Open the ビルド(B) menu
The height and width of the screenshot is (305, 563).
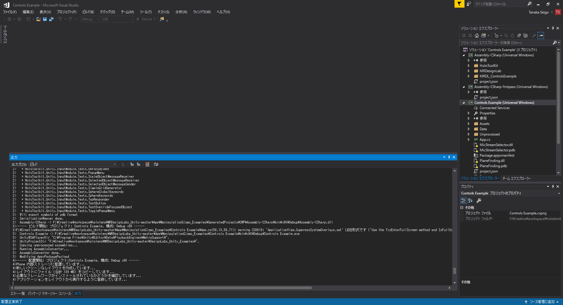pos(88,12)
